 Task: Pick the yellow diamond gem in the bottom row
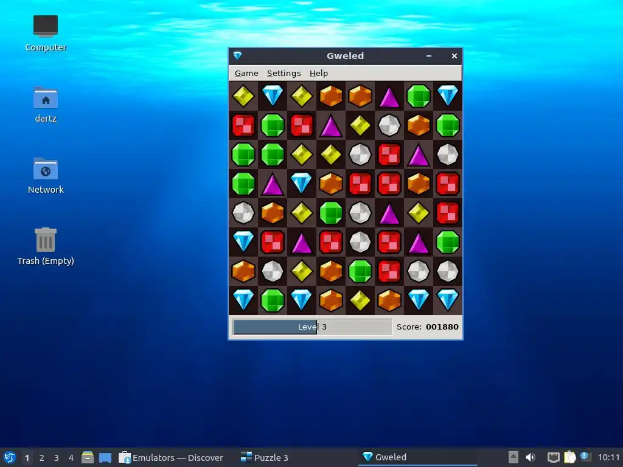point(360,300)
